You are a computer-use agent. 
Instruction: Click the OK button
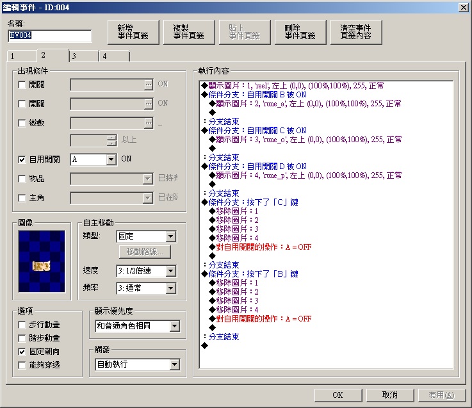338,395
